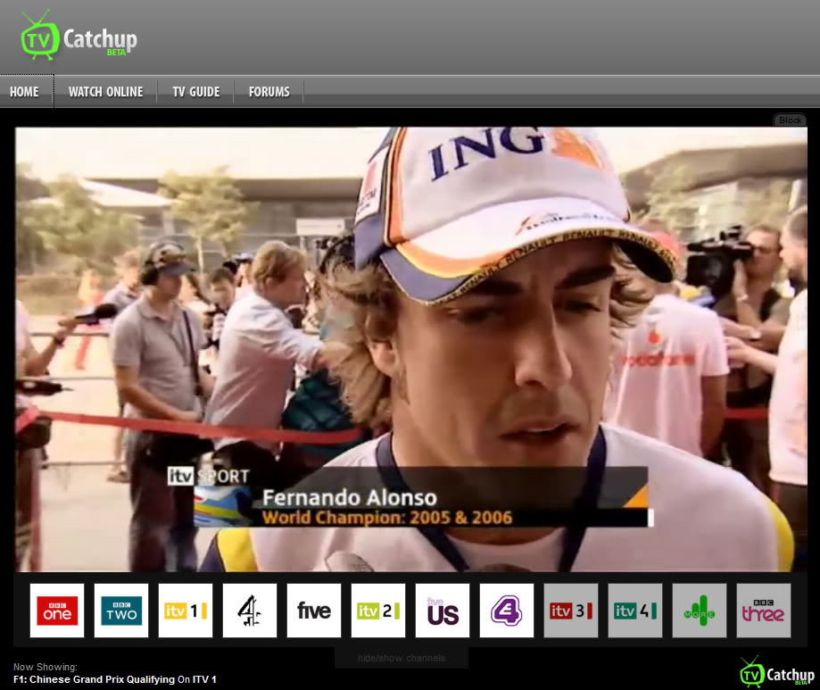Tune in to the E4 channel
820x690 pixels.
point(507,611)
